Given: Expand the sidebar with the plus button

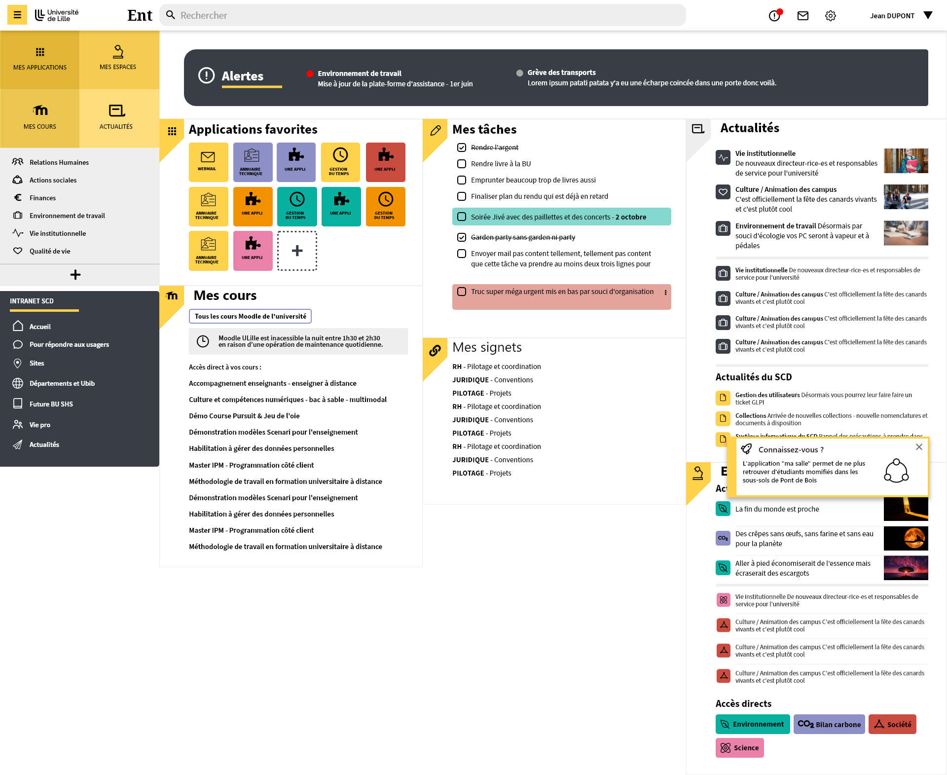Looking at the screenshot, I should [75, 275].
